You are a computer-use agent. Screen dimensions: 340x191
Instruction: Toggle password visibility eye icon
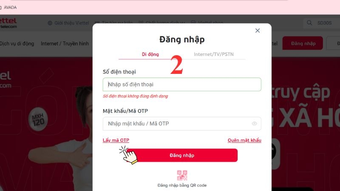click(254, 124)
